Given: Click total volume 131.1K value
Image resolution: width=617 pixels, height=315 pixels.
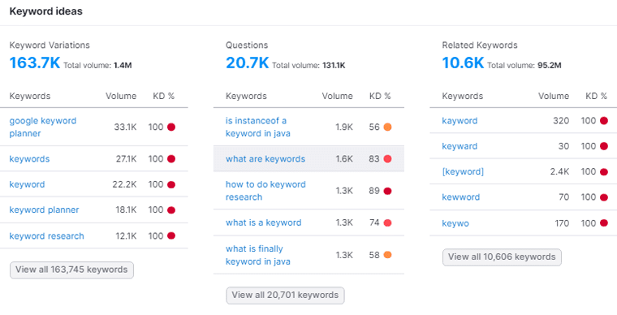Looking at the screenshot, I should 334,65.
